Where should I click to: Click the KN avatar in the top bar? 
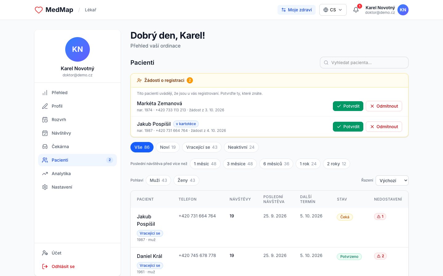tap(403, 10)
